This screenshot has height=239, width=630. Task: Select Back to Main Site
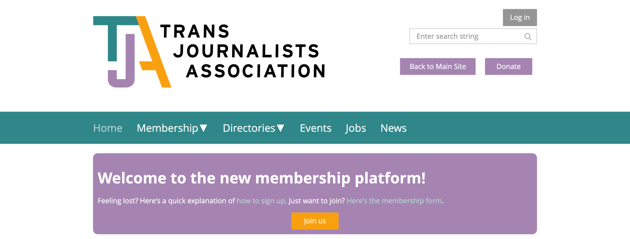(438, 66)
